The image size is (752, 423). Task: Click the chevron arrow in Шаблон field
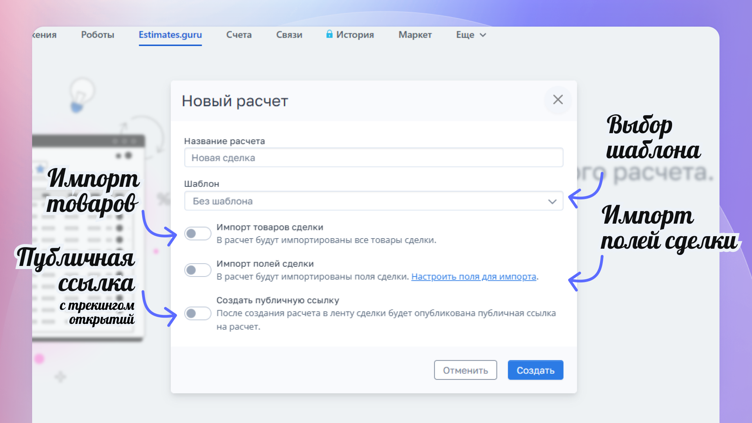click(x=552, y=201)
